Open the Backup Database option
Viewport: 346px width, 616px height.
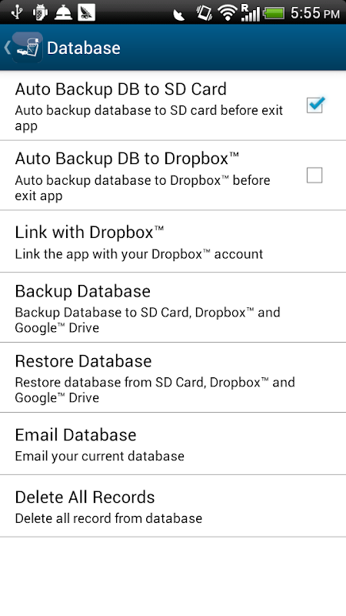coord(173,307)
